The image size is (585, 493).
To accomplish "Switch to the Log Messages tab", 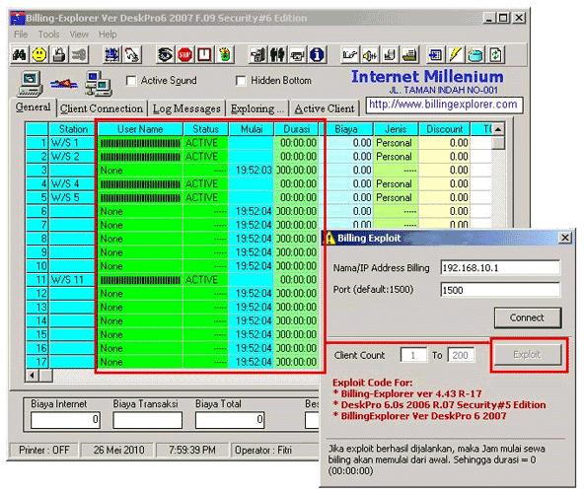I will pos(186,108).
